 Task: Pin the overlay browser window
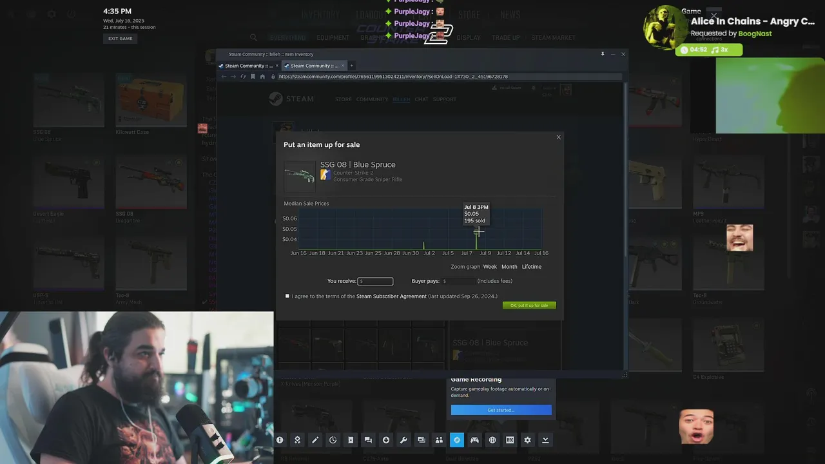pos(603,54)
